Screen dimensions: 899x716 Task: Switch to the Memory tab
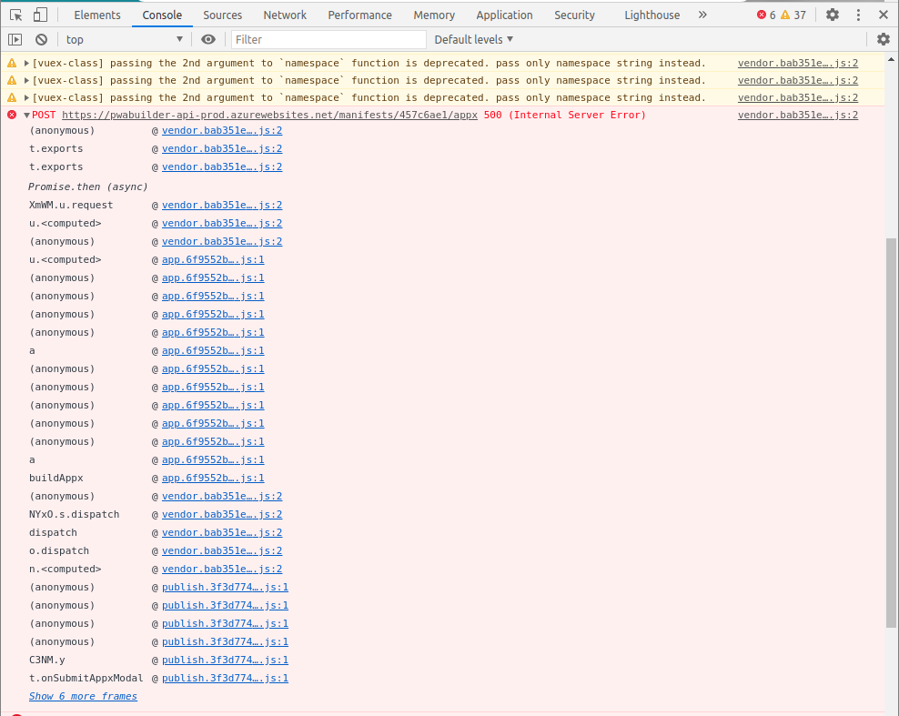[x=434, y=15]
